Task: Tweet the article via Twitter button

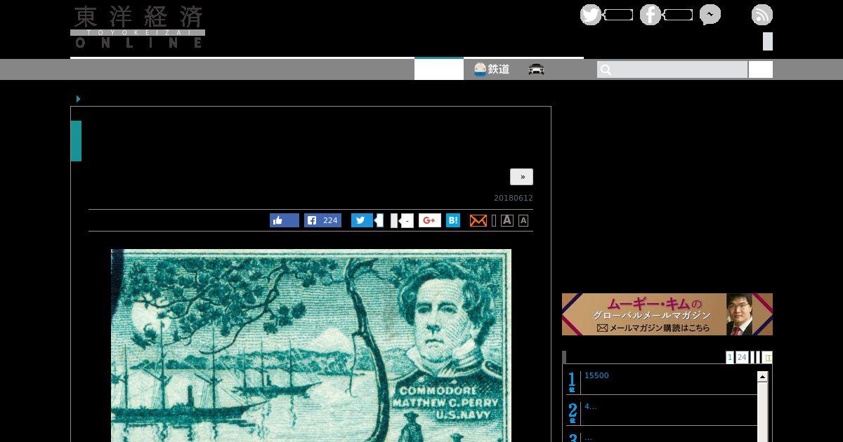Action: click(362, 220)
